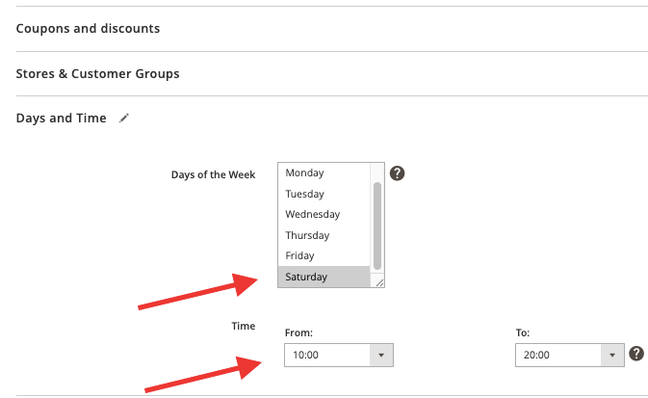Expand the Coupons and discounts section
The image size is (648, 398).
pyautogui.click(x=88, y=29)
